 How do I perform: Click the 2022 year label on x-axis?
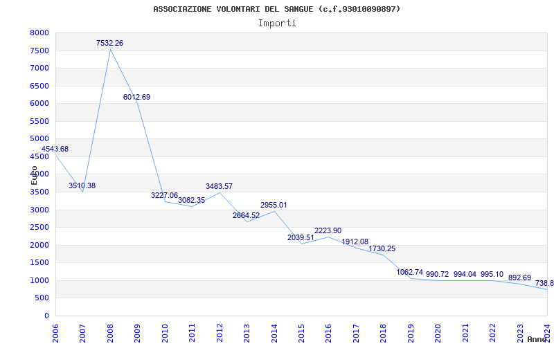(492, 334)
